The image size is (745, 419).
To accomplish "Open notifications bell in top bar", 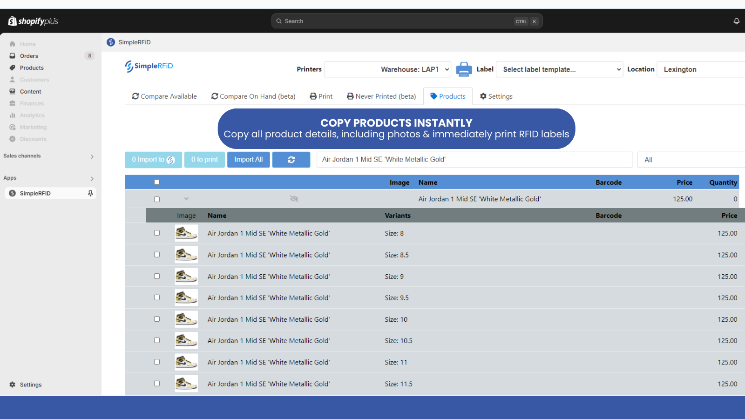I will coord(737,21).
